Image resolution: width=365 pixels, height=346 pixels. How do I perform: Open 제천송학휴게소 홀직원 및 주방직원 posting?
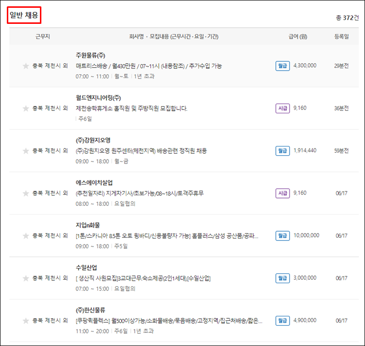point(131,109)
